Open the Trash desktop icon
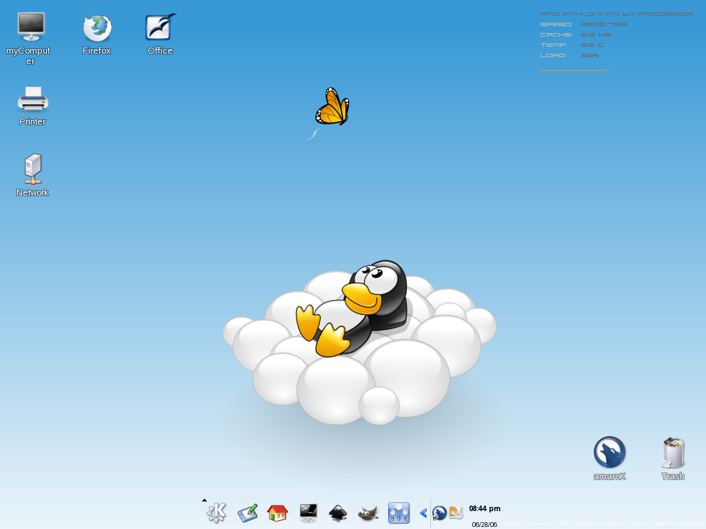The image size is (706, 529). pyautogui.click(x=673, y=453)
